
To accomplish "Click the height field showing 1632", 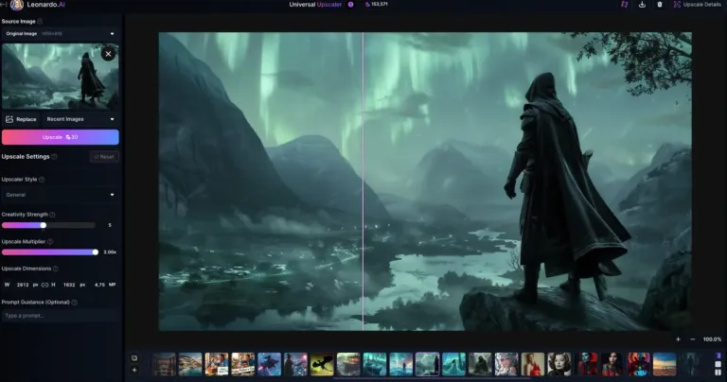I will pos(69,285).
